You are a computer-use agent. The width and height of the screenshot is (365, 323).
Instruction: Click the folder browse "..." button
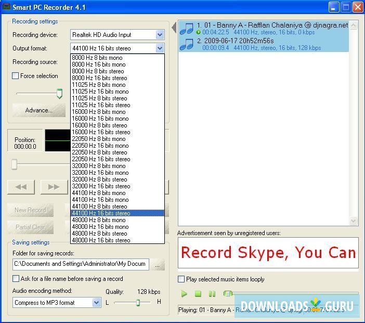158,265
